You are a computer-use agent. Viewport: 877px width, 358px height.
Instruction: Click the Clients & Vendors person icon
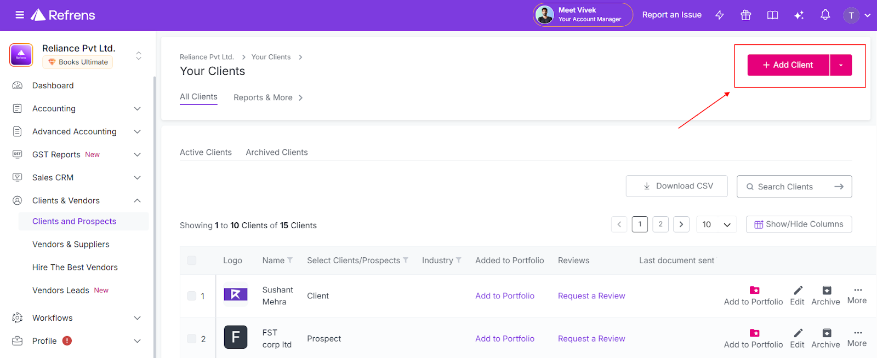click(18, 200)
